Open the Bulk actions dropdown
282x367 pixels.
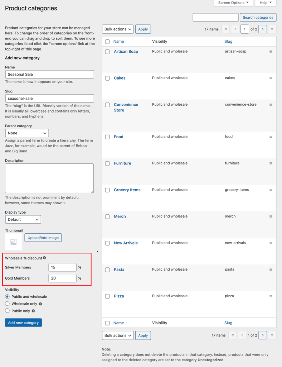(x=118, y=29)
